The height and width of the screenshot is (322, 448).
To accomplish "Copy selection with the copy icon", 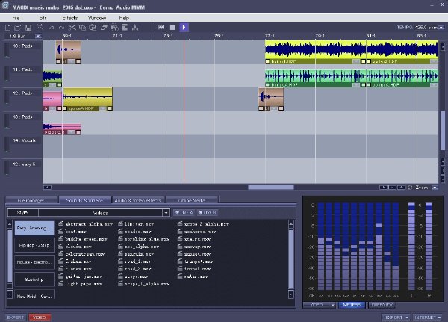I will pyautogui.click(x=82, y=28).
